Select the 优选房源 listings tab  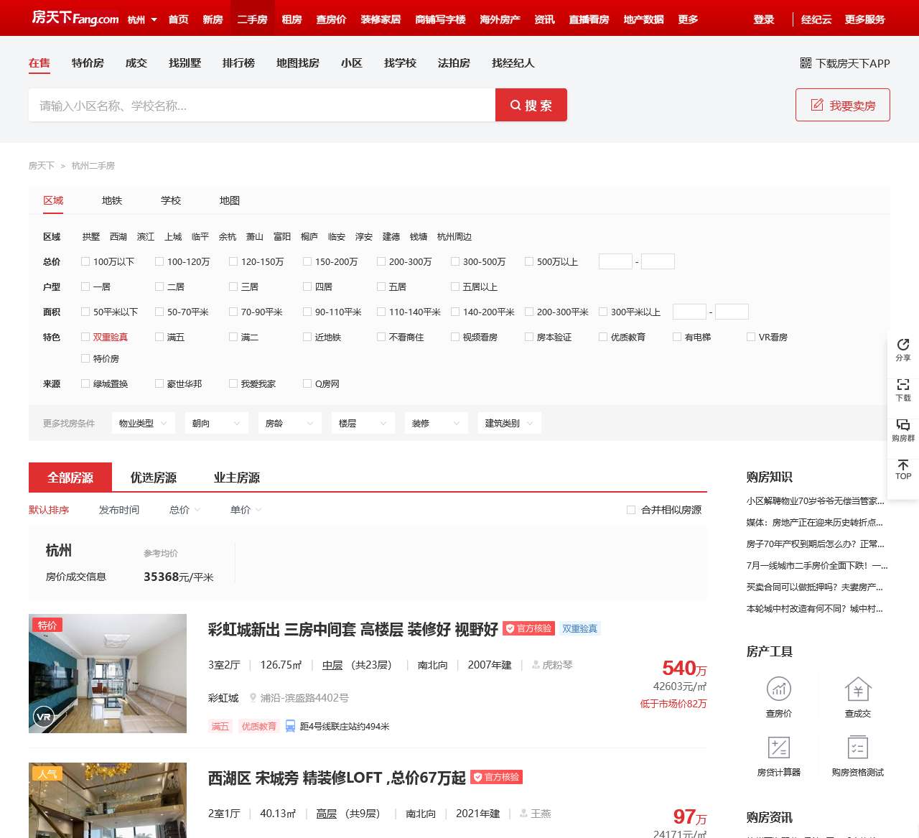(x=153, y=478)
